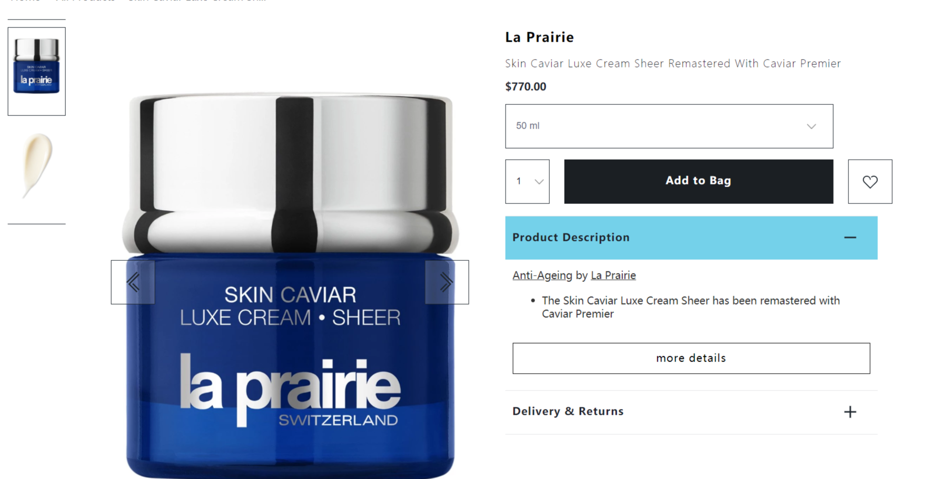Screen dimensions: 930x479
Task: Click the main La Prairie jar image
Action: pos(290,285)
